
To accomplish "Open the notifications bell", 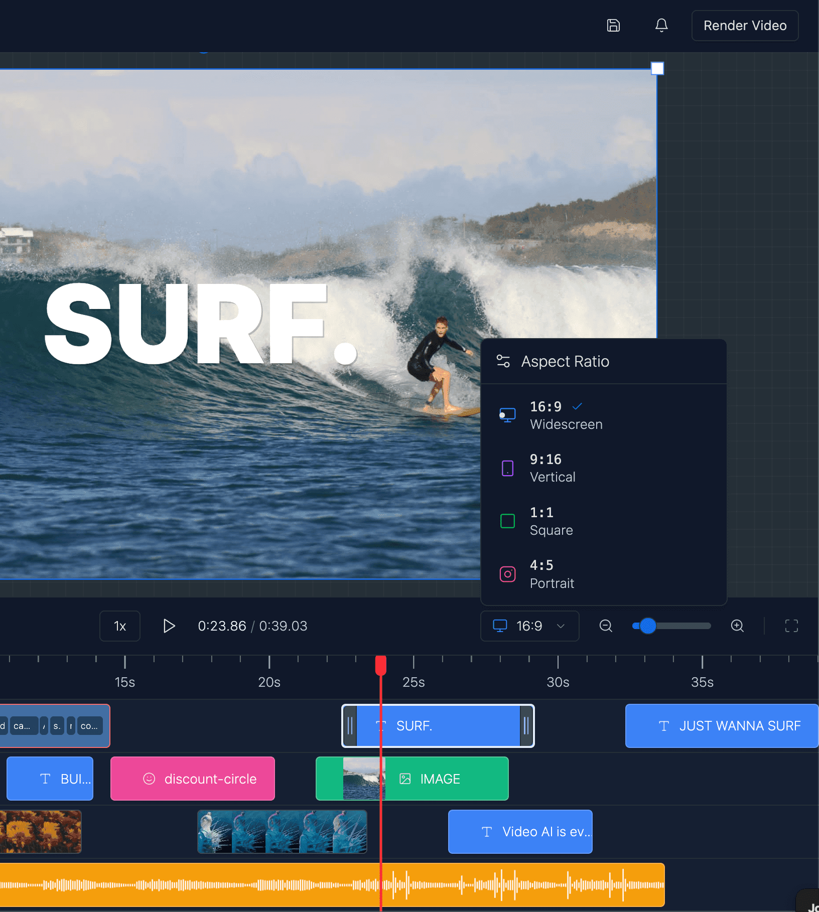I will [x=661, y=26].
